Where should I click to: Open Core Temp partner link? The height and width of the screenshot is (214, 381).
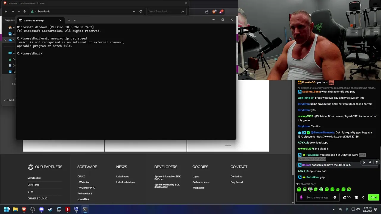click(x=33, y=185)
